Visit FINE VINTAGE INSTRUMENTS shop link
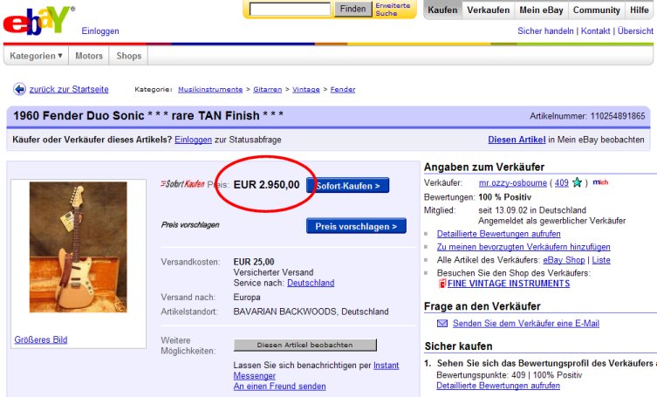Image resolution: width=657 pixels, height=397 pixels. click(509, 284)
